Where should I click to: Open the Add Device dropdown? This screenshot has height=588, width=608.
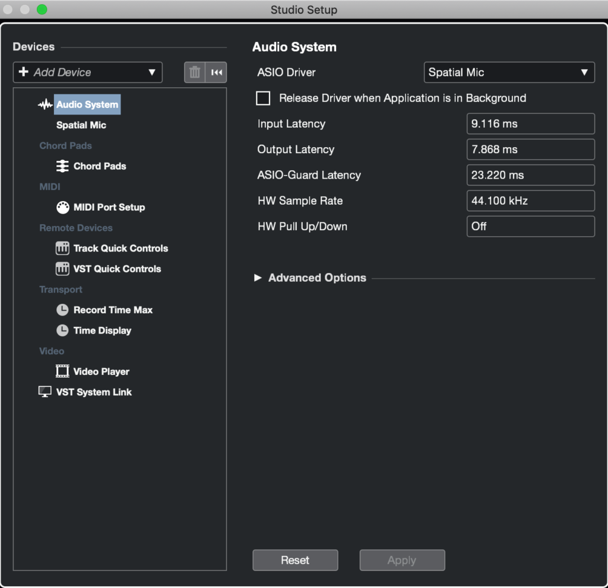pyautogui.click(x=88, y=72)
